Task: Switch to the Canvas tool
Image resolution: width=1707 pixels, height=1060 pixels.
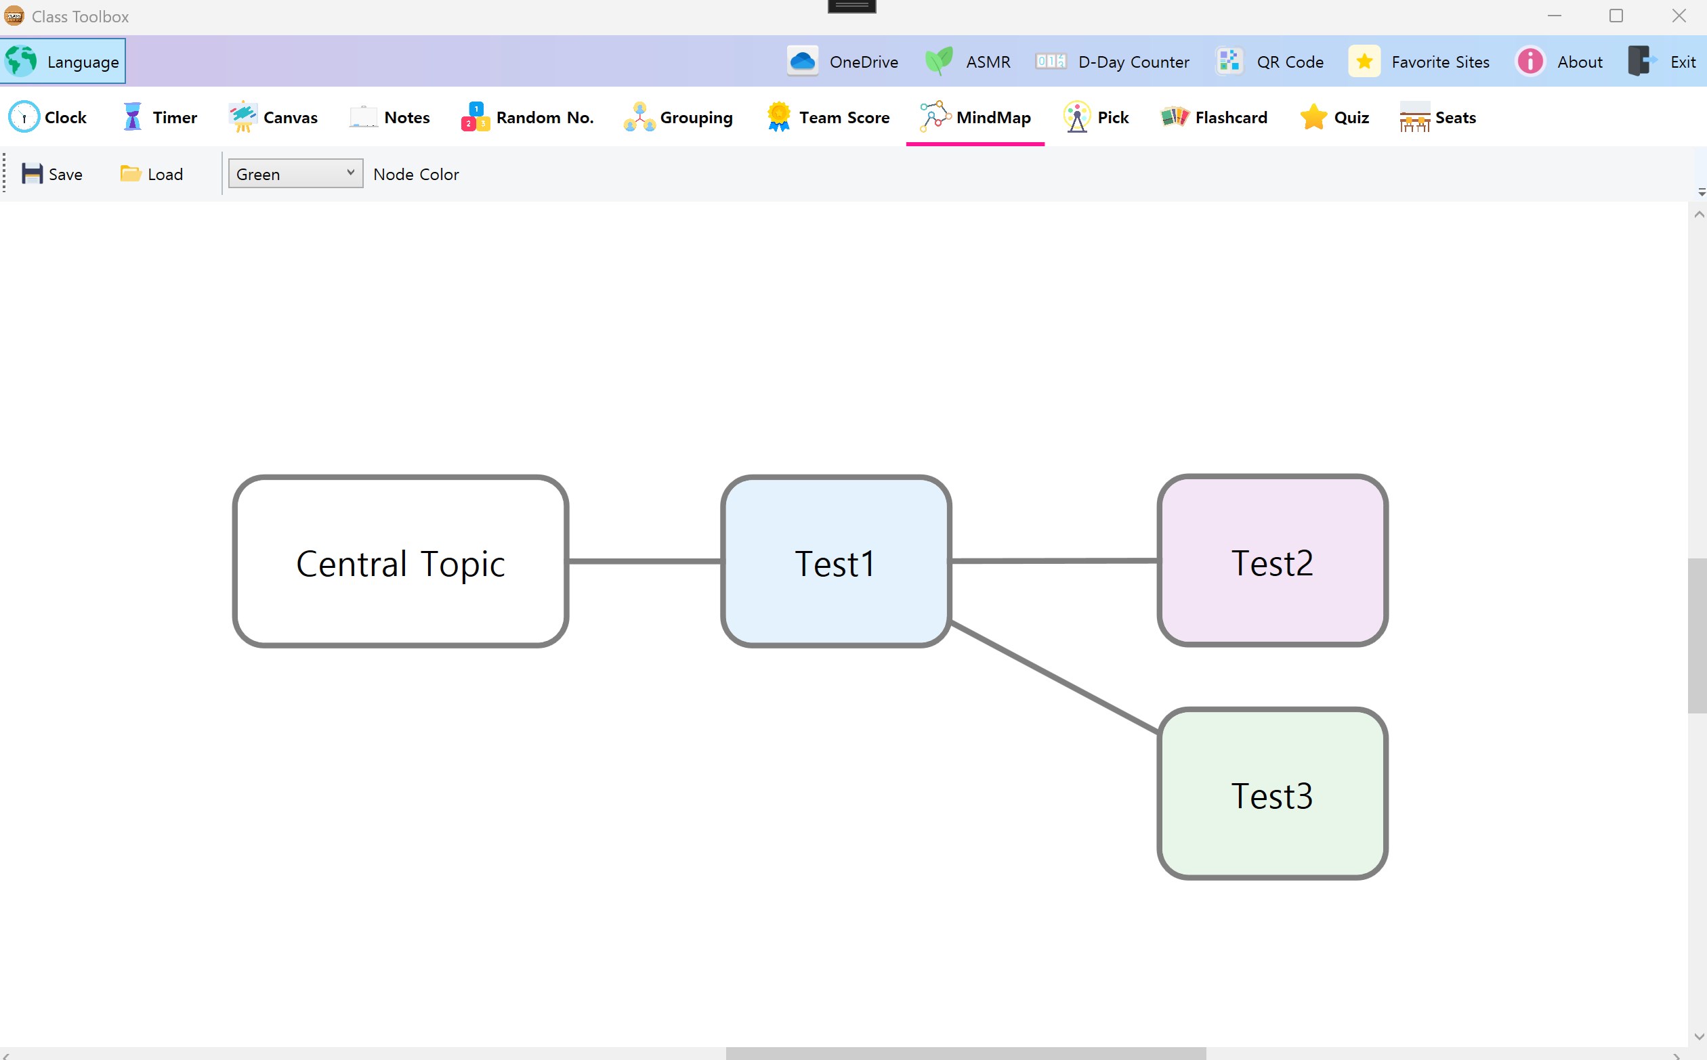Action: coord(273,117)
